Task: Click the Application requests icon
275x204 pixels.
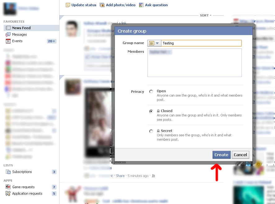Action: click(8, 193)
